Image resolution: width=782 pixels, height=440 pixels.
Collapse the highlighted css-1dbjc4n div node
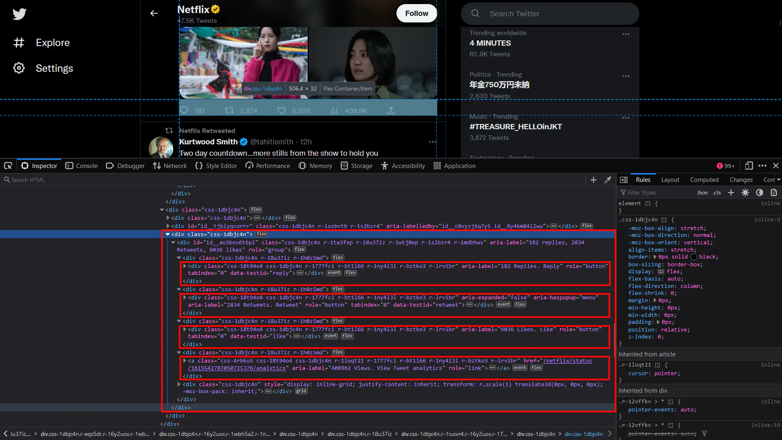click(168, 234)
